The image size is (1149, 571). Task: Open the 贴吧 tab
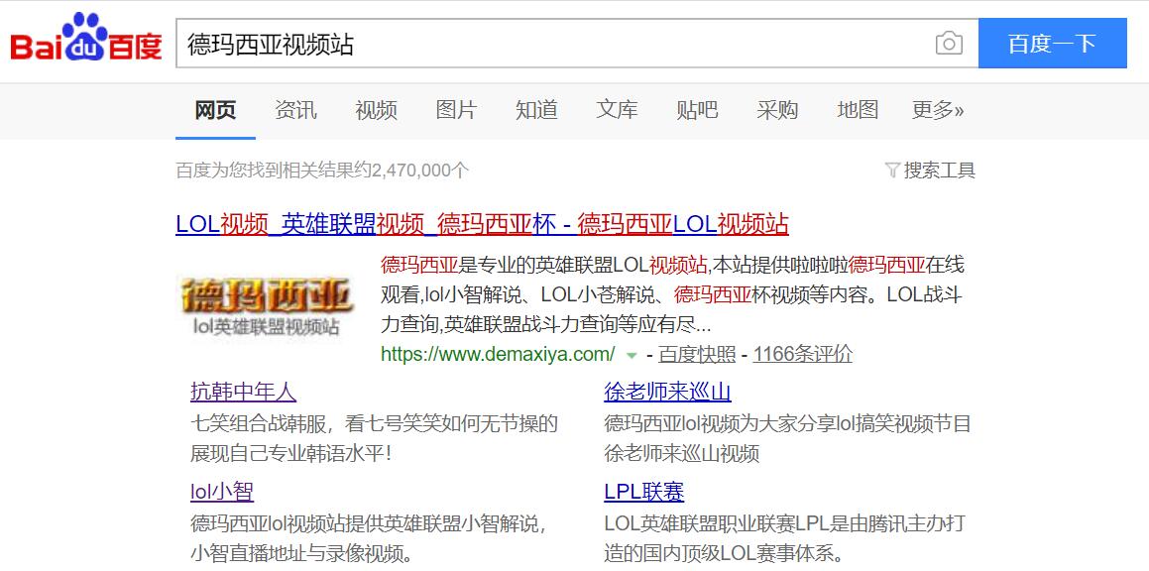697,110
